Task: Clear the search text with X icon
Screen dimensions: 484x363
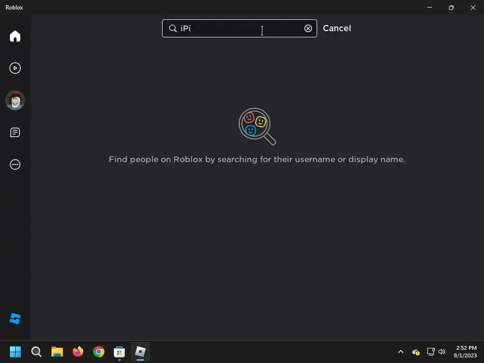Action: [x=308, y=28]
